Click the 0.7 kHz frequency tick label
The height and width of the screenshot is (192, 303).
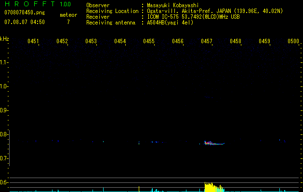pyautogui.click(x=4, y=158)
